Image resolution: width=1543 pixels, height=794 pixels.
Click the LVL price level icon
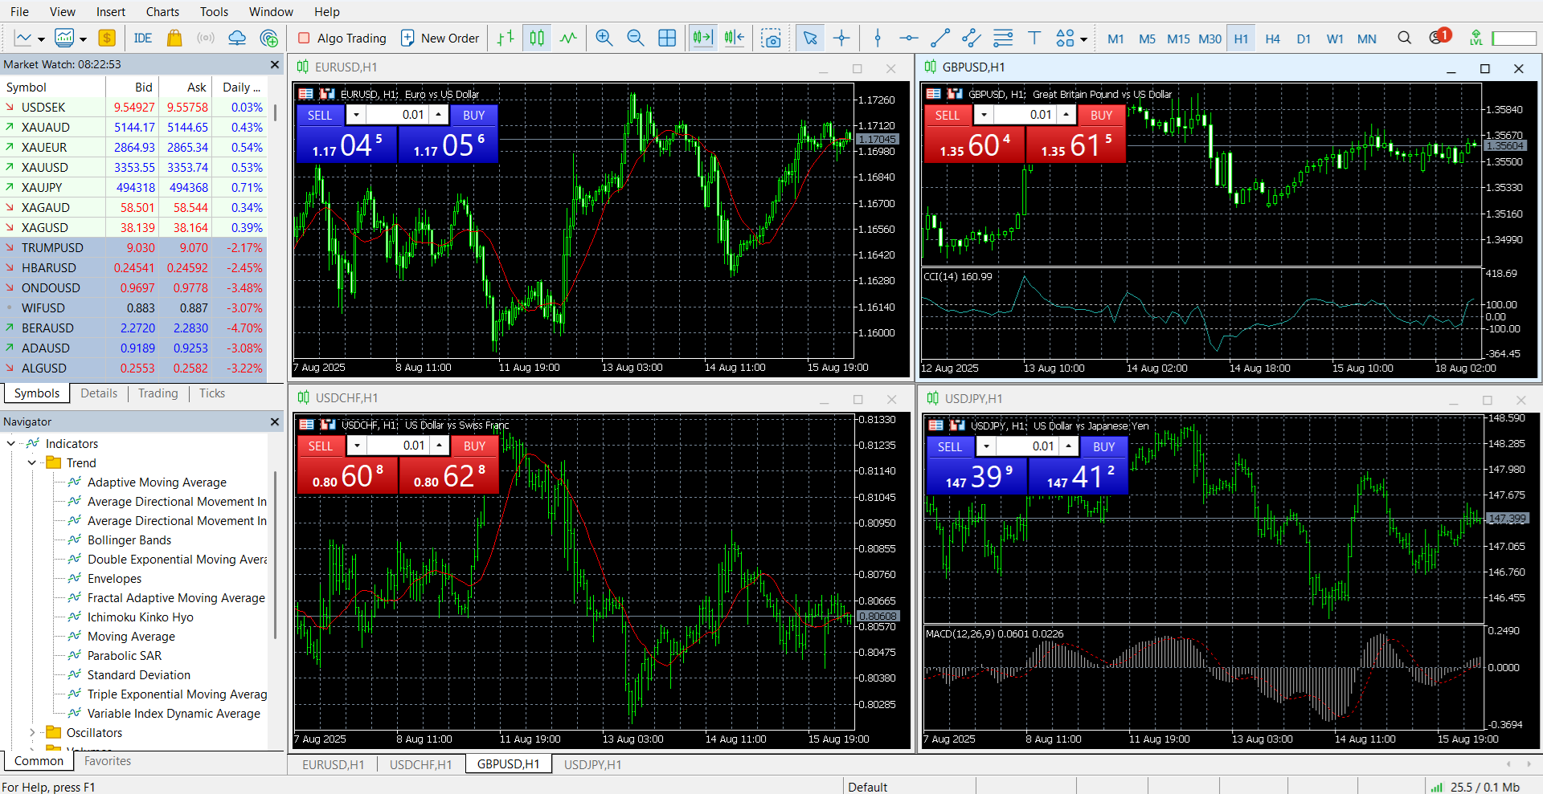click(1475, 38)
